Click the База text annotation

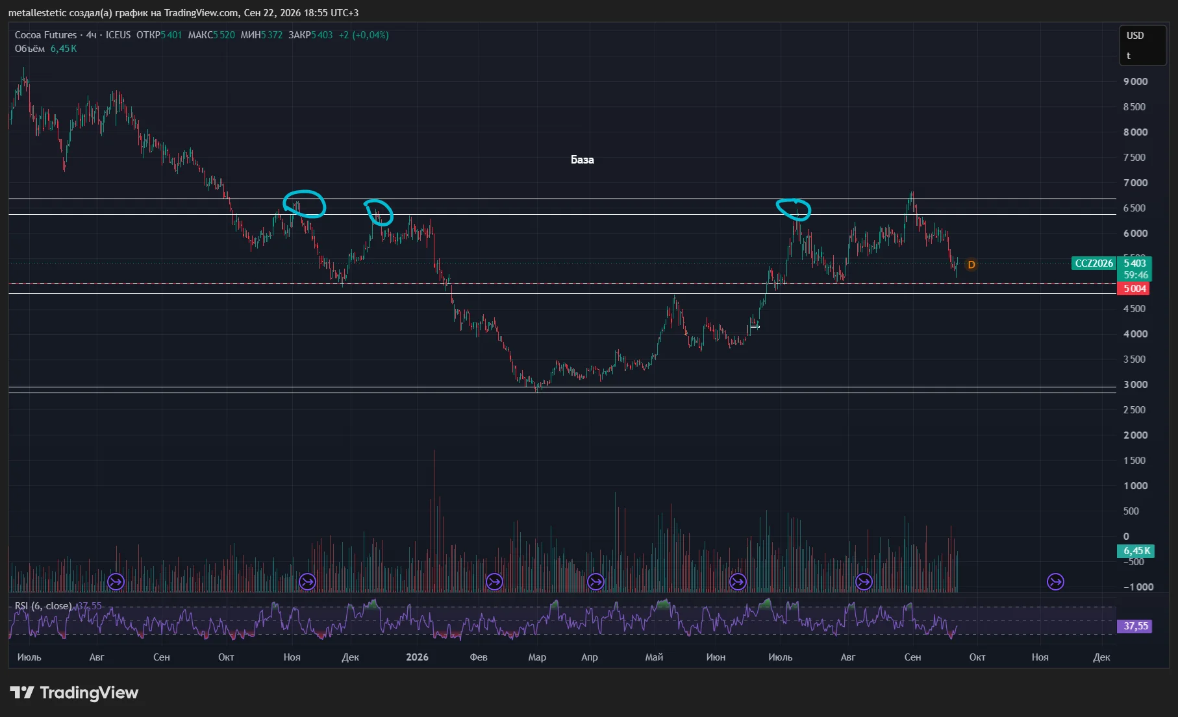coord(583,160)
